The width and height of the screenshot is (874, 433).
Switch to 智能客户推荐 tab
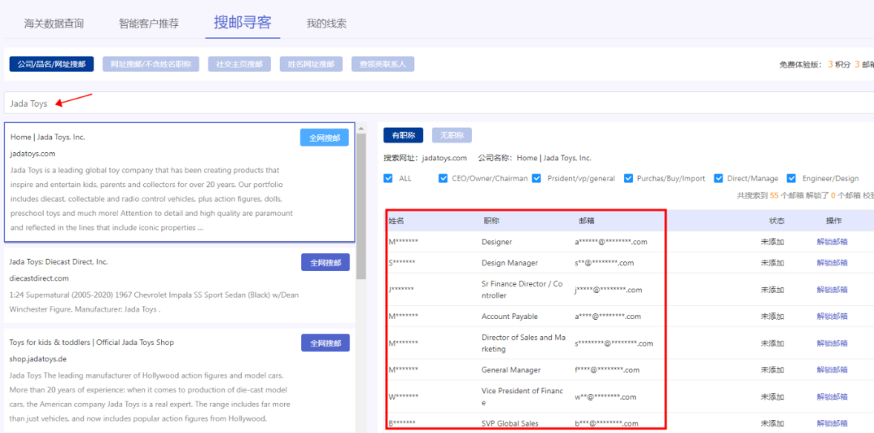coord(149,24)
